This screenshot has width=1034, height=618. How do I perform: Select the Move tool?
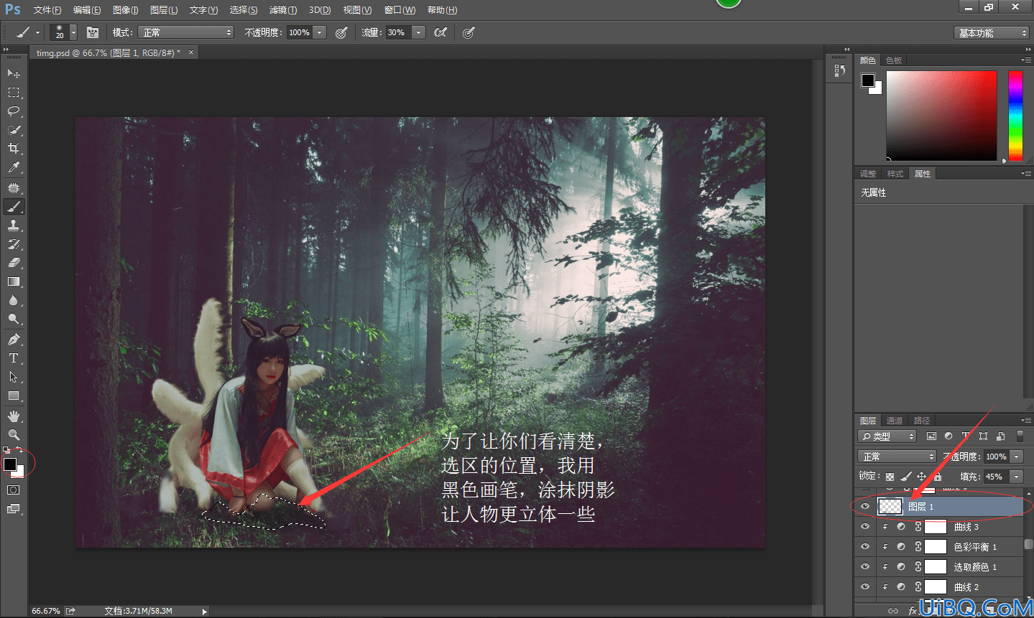(x=14, y=73)
